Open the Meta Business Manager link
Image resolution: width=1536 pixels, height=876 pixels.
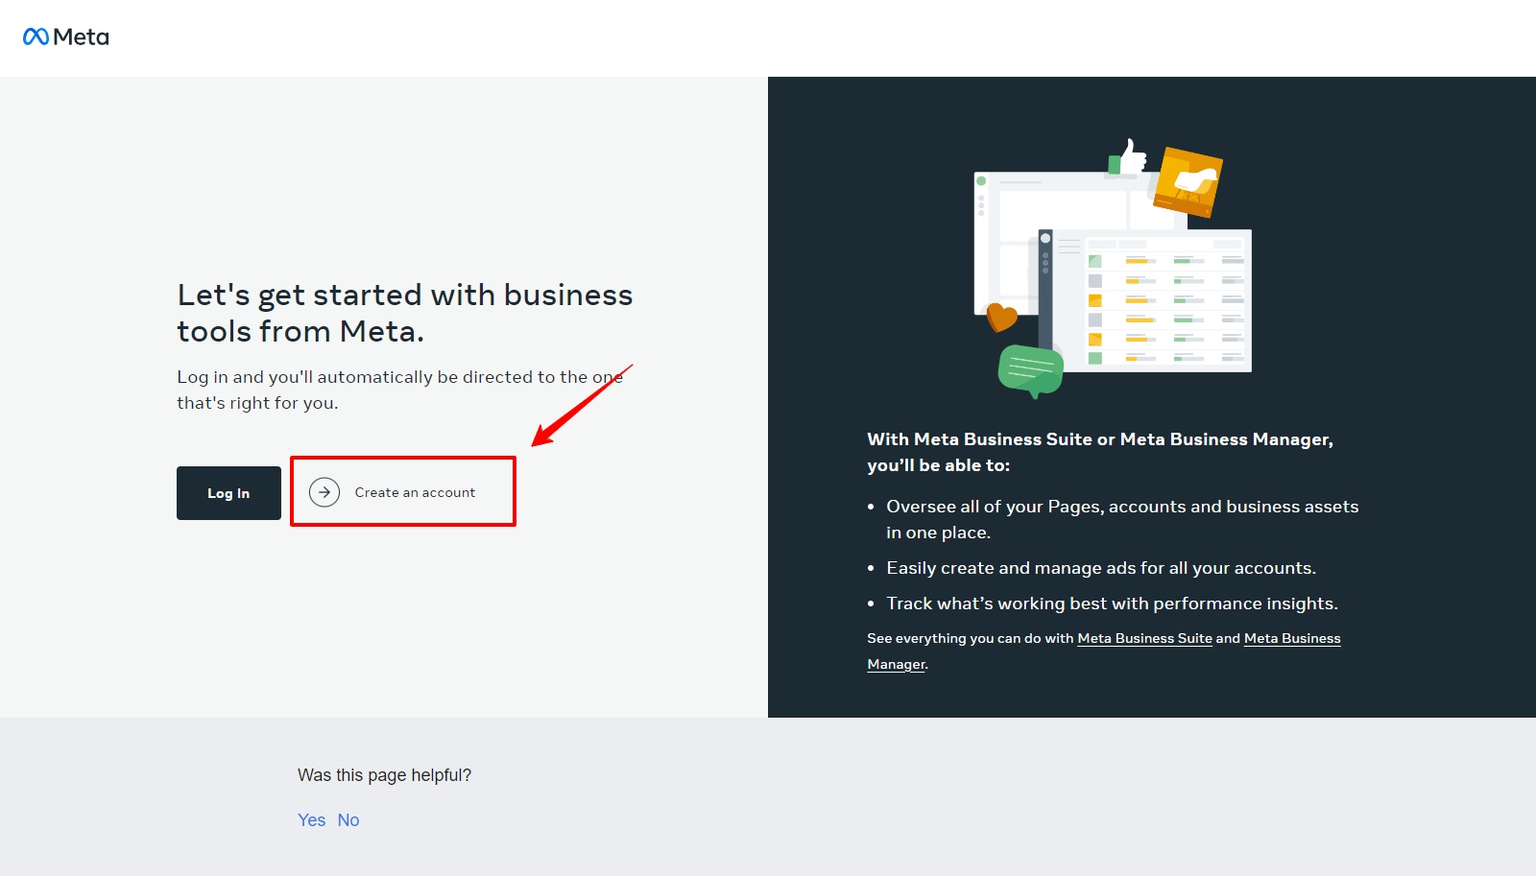1292,639
